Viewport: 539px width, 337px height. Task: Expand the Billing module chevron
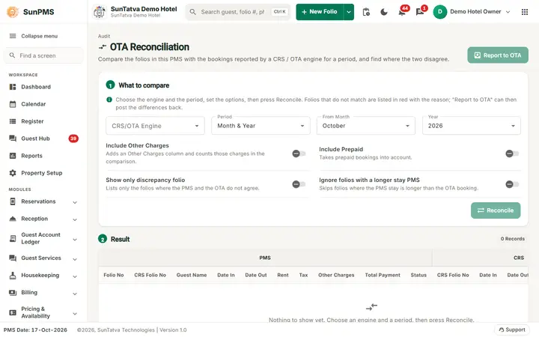(75, 294)
